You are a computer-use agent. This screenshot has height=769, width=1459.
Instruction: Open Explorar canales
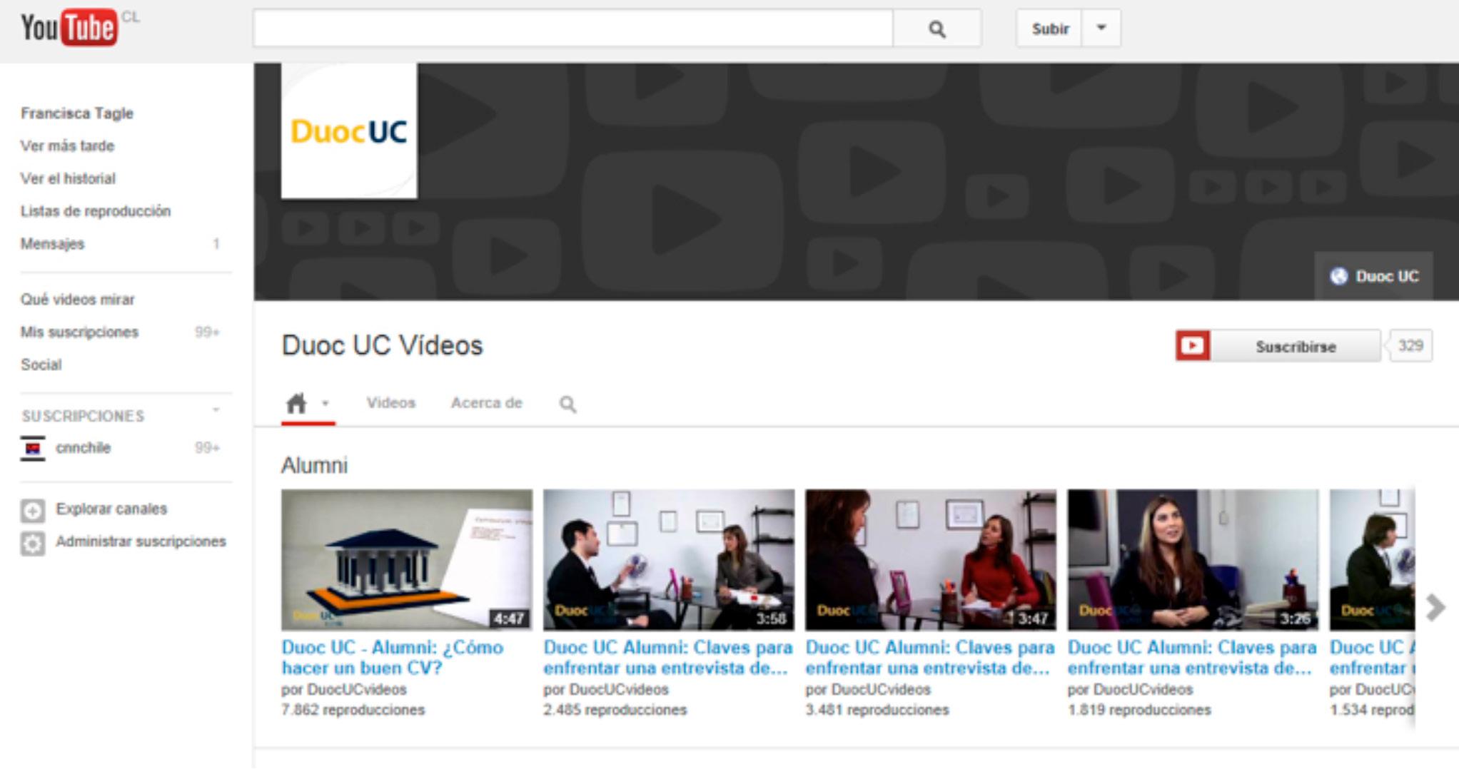111,509
